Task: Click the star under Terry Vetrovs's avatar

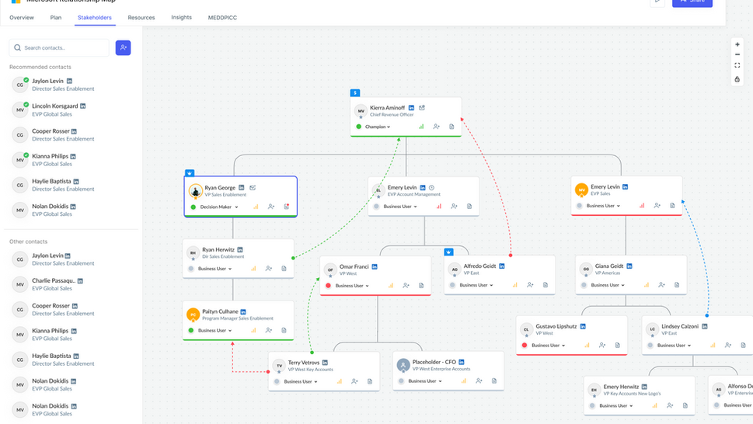Action: pyautogui.click(x=279, y=372)
